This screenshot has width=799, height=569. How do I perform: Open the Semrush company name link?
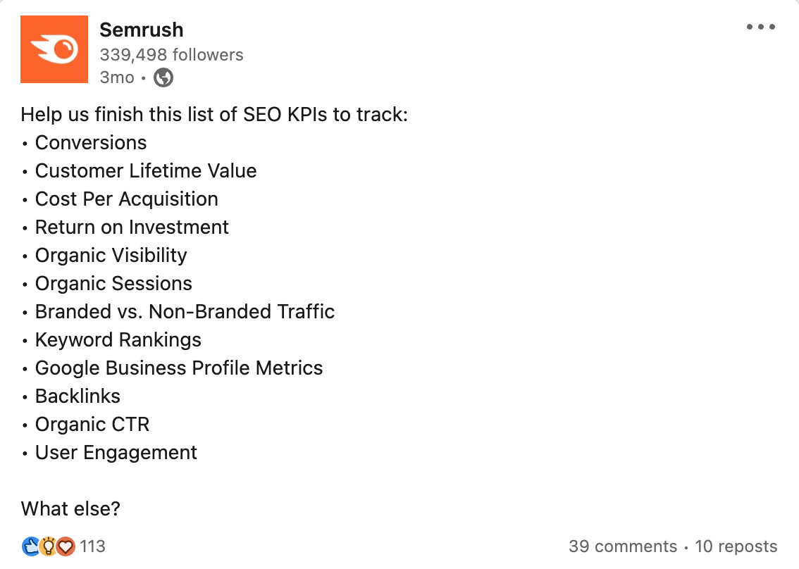[140, 30]
